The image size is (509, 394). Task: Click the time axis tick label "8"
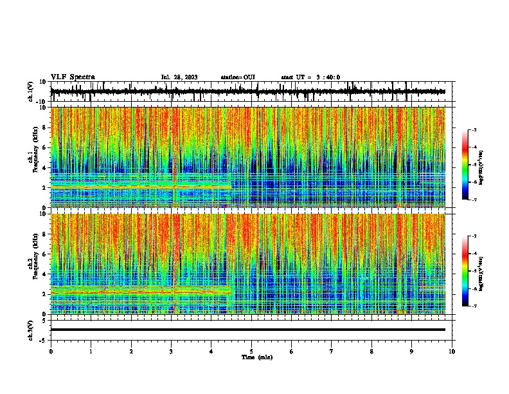(x=371, y=352)
